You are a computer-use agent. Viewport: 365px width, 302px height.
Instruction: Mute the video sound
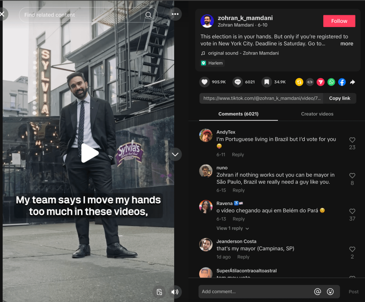[175, 292]
